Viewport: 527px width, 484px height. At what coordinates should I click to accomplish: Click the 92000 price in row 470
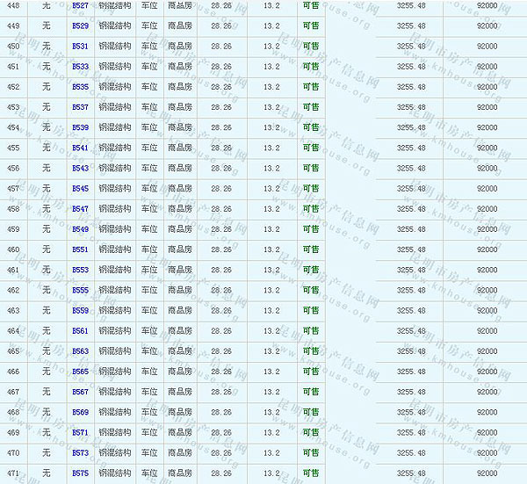[x=486, y=453]
